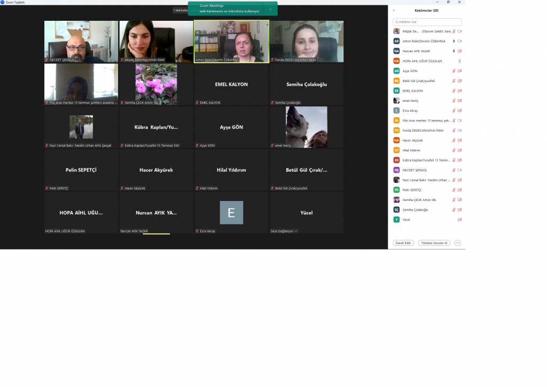Click the muted mic icon for Ayşe GÖN
This screenshot has height=387, width=547.
click(x=454, y=71)
